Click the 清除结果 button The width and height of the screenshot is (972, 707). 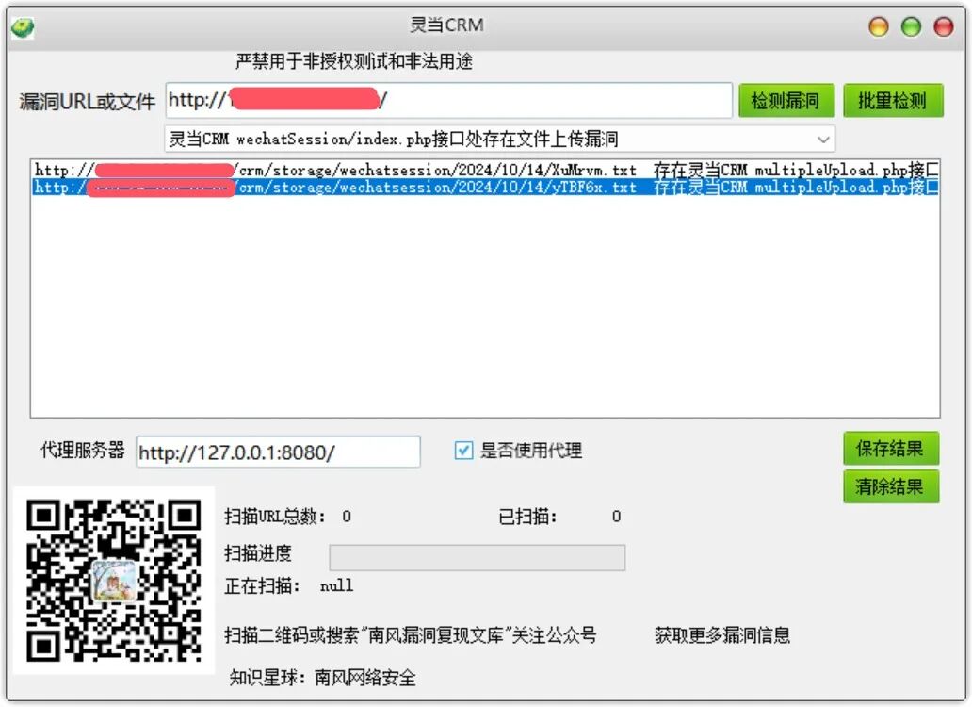891,486
